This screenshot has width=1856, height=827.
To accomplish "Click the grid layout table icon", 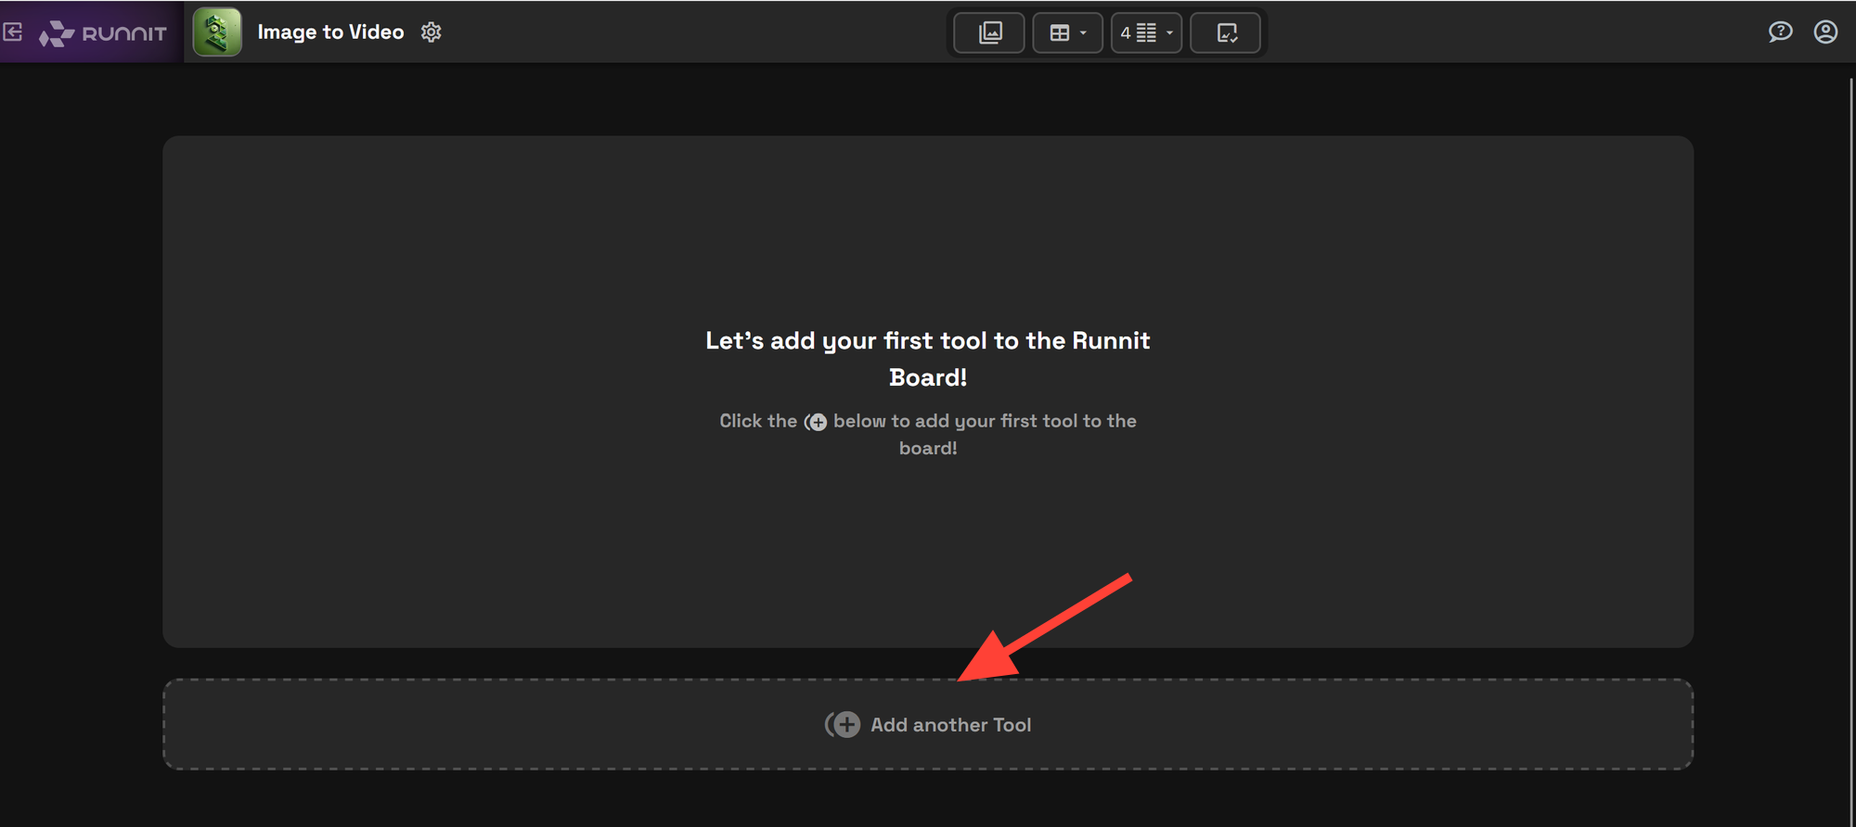I will (1060, 33).
